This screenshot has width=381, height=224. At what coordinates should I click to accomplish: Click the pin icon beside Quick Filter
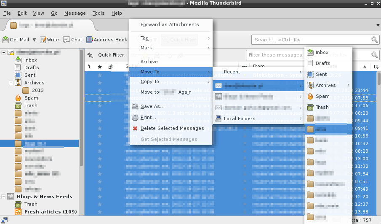click(90, 55)
